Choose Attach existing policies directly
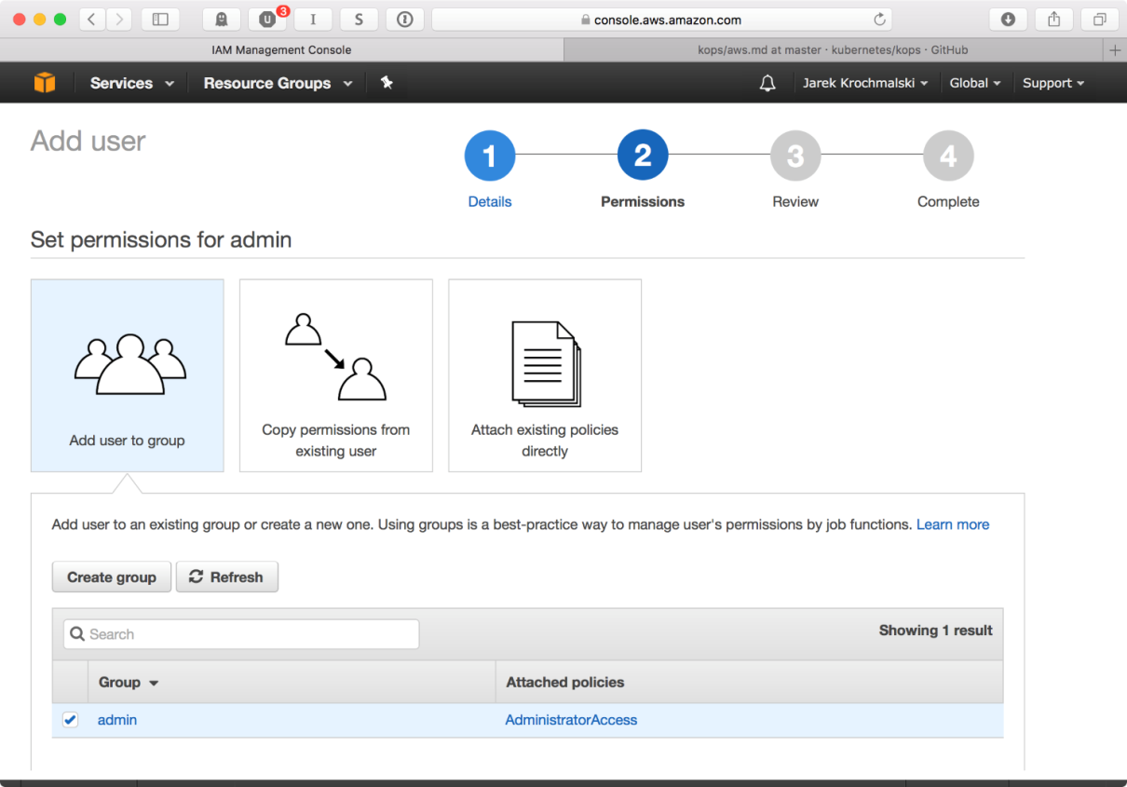The image size is (1127, 787). [x=545, y=375]
